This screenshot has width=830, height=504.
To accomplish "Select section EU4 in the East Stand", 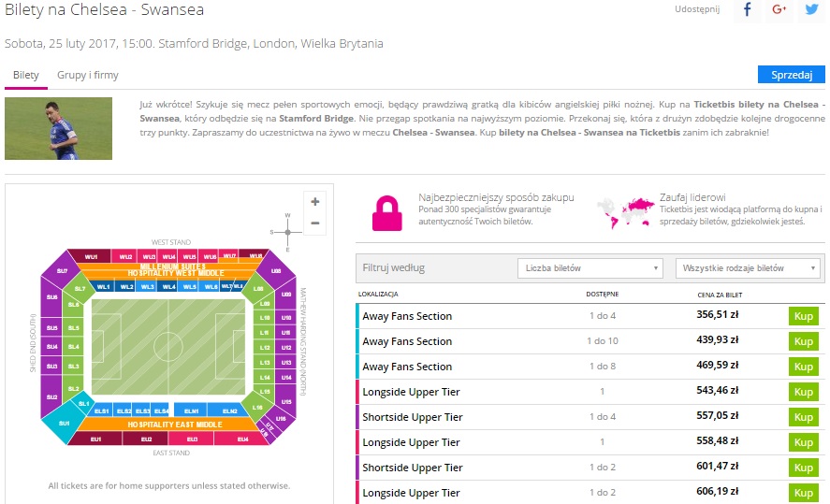I will [x=242, y=439].
